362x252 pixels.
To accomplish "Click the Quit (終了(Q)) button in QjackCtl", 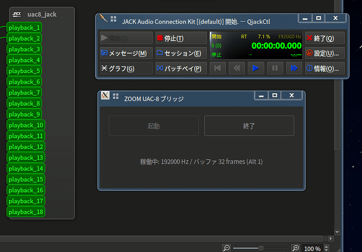I will click(x=325, y=38).
